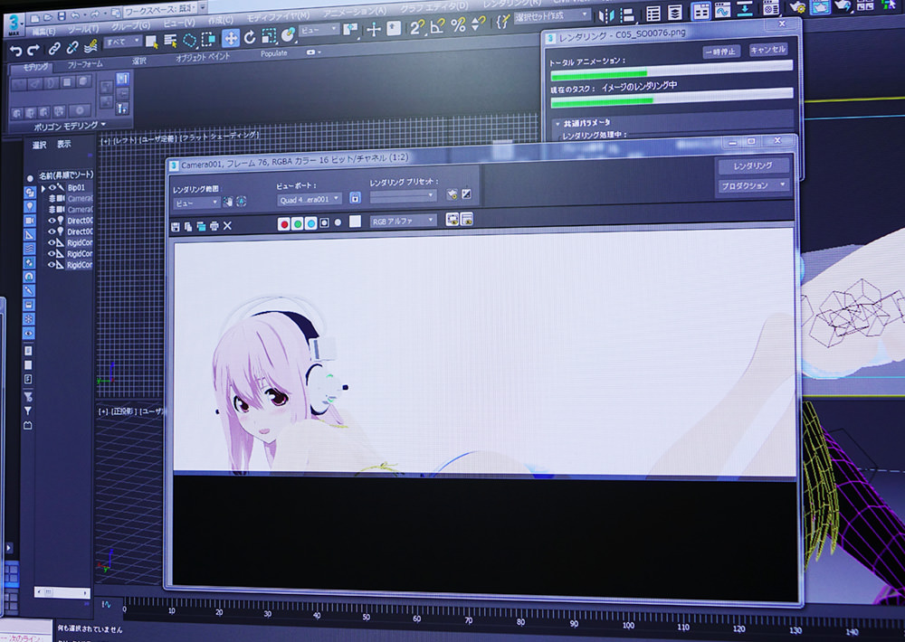Viewport: 905px width, 642px height.
Task: Redo the last scene operation
Action: pos(33,50)
